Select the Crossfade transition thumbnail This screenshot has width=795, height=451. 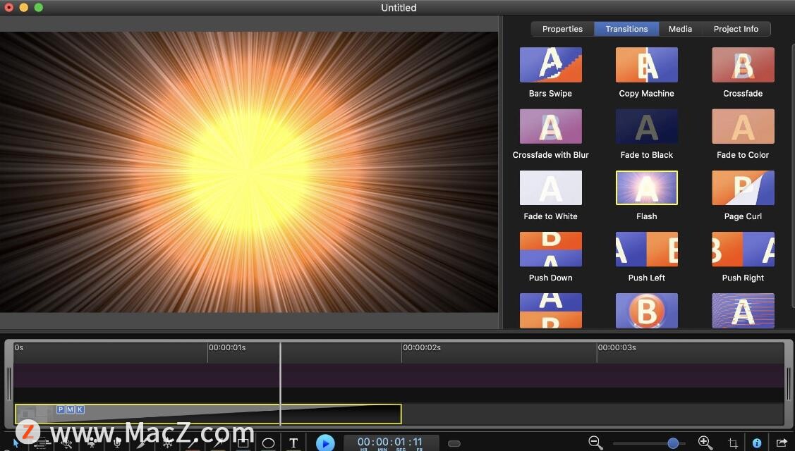click(x=744, y=65)
